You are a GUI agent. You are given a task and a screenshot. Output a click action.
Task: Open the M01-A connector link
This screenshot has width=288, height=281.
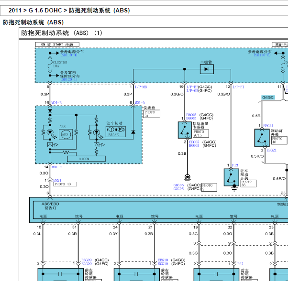coord(140,103)
